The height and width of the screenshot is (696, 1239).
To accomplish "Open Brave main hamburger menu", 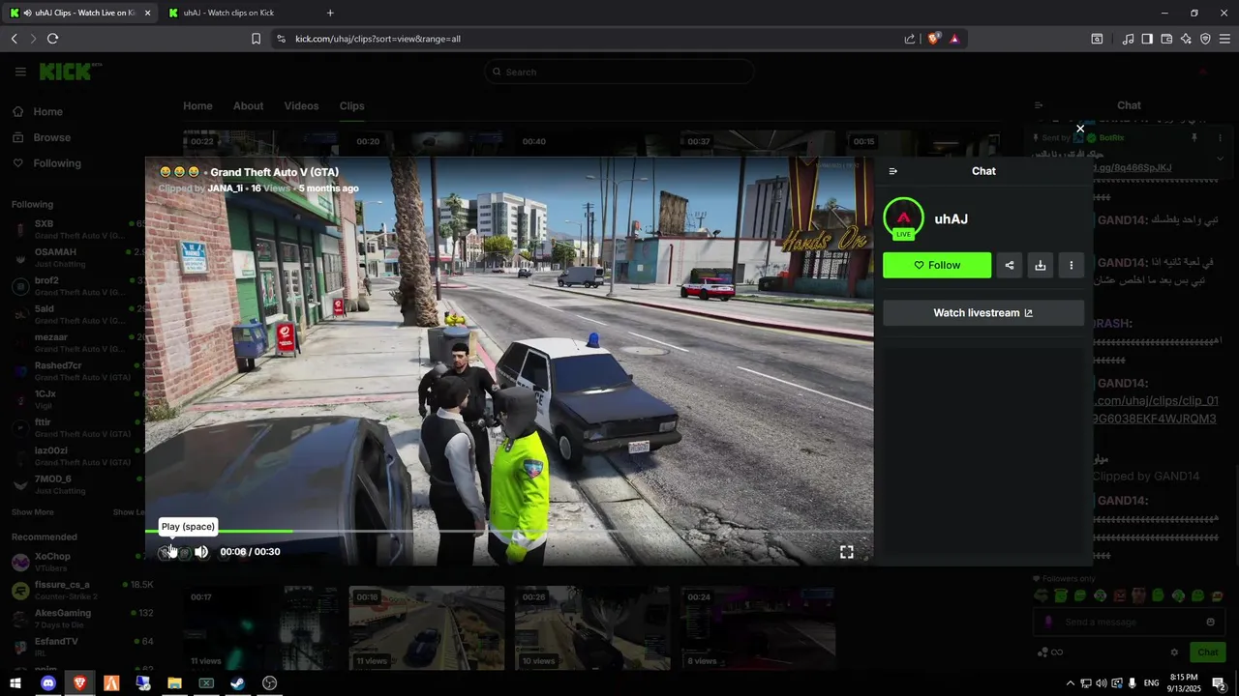I will (1224, 39).
